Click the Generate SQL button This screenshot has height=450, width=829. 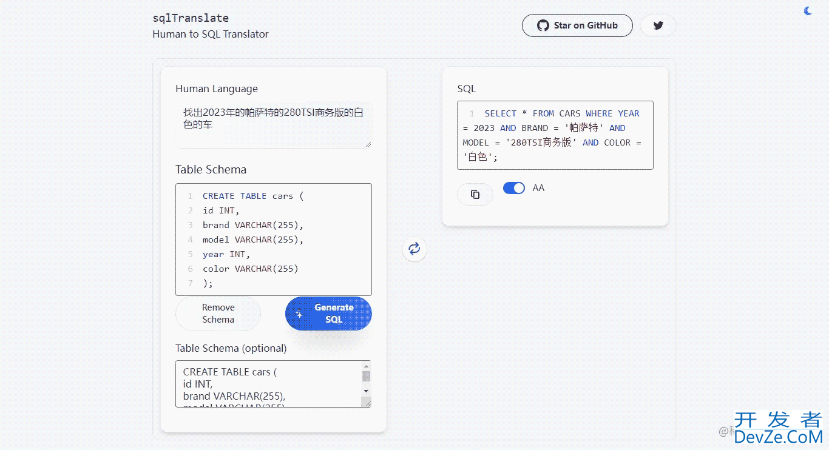tap(328, 314)
